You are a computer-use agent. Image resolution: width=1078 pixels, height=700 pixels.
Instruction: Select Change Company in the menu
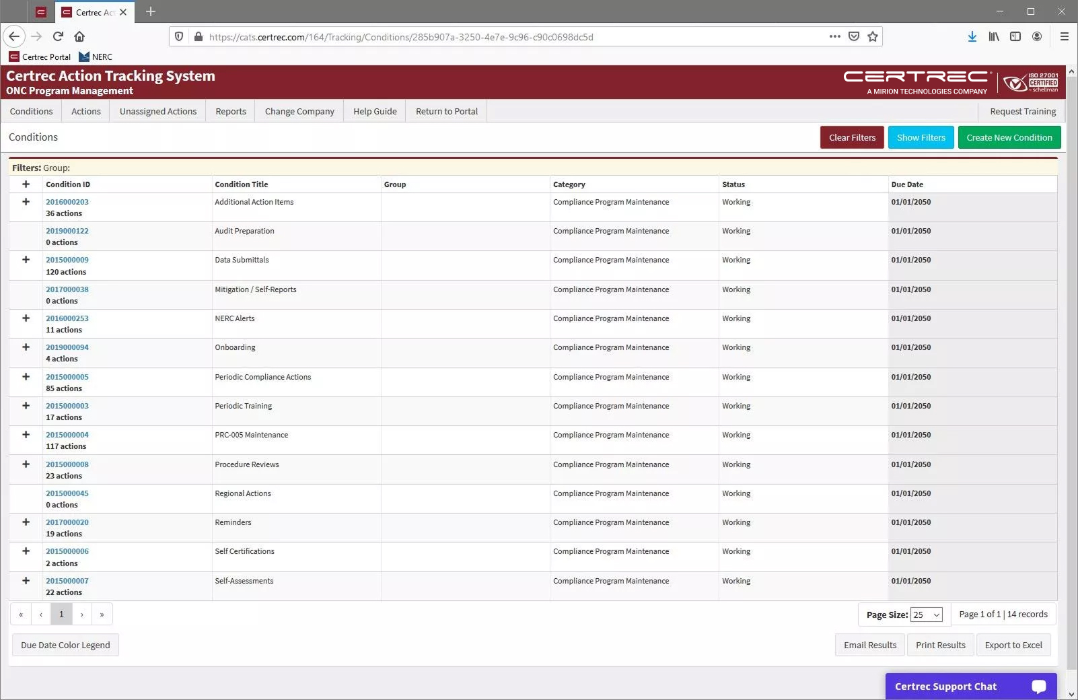299,111
